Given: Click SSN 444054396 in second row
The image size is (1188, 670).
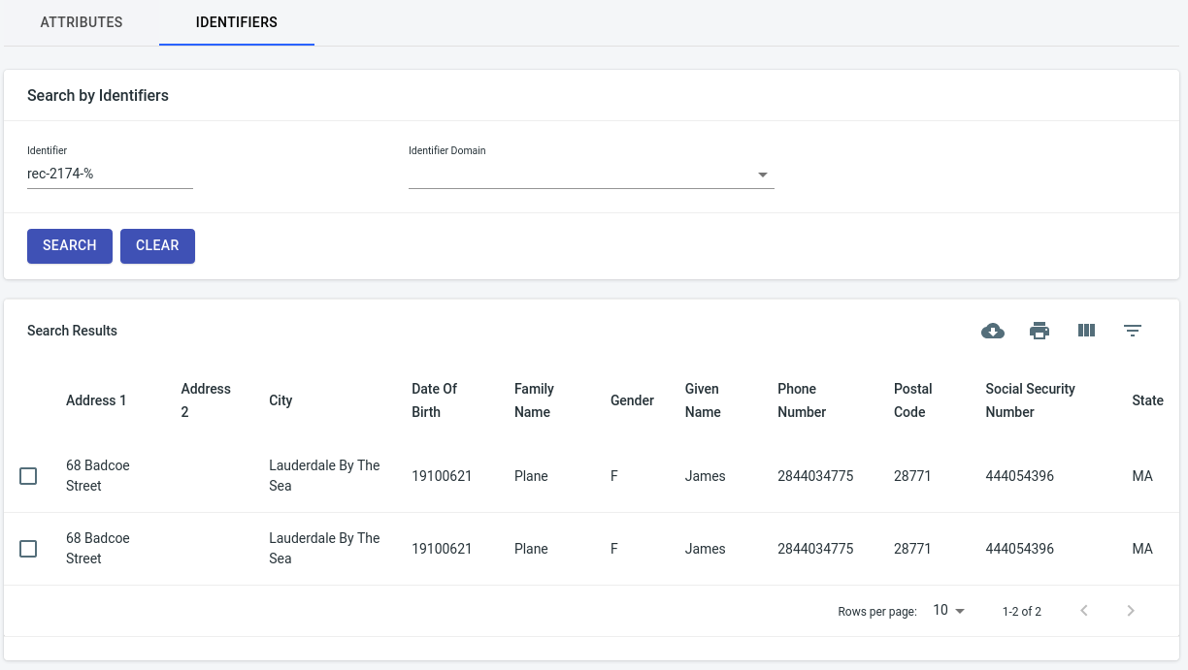Looking at the screenshot, I should 1019,549.
